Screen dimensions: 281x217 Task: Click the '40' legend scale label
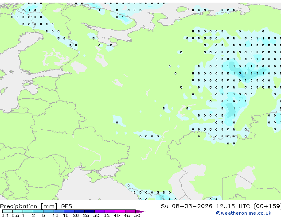[117, 215]
